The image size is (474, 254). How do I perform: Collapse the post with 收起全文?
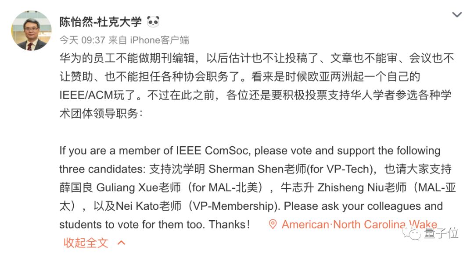point(86,243)
